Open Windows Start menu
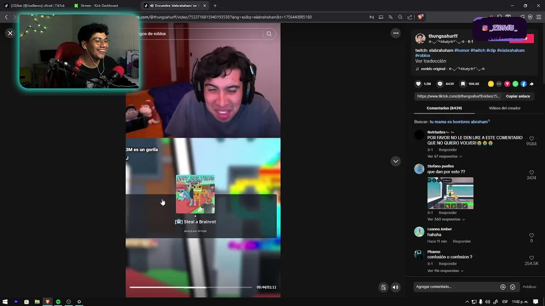545x306 pixels. coord(5,302)
